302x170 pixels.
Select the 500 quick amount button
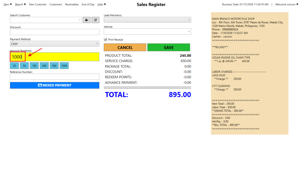pos(54,66)
